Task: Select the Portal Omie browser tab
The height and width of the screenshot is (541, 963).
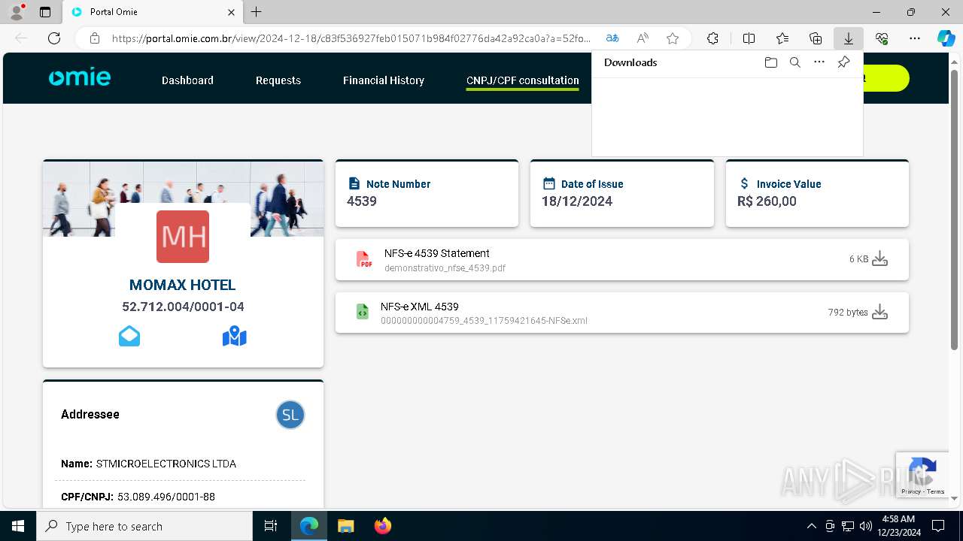Action: [x=153, y=12]
